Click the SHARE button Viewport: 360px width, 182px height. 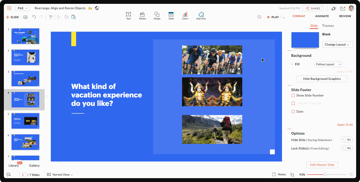(313, 8)
